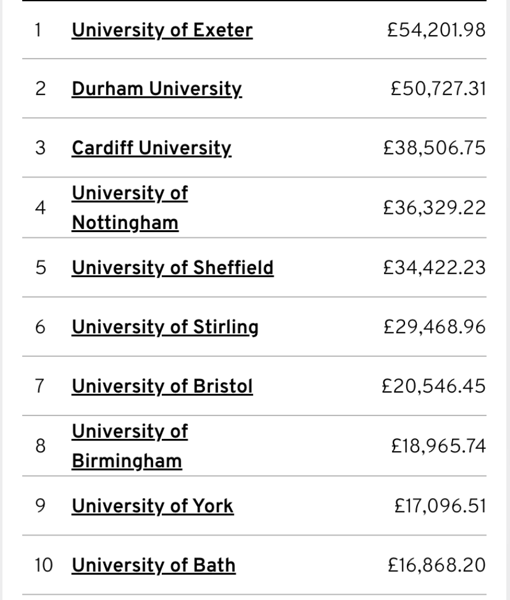Viewport: 510px width, 600px height.
Task: Select the £34,422.23 Sheffield amount
Action: [x=434, y=268]
